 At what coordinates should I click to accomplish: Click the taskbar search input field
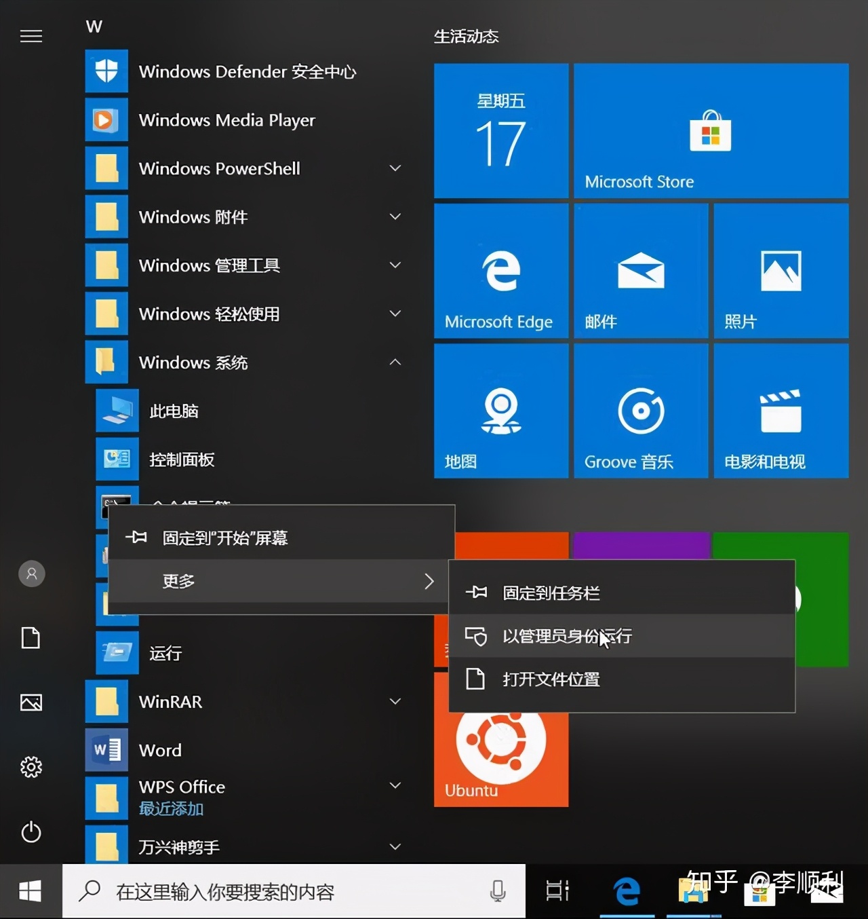click(x=285, y=891)
